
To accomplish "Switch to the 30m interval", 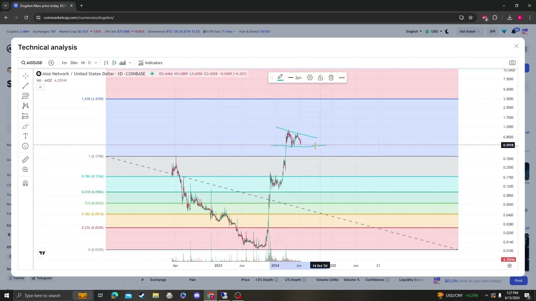I will [74, 63].
